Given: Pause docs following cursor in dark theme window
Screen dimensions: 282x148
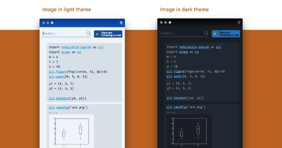Looking at the screenshot, I should pyautogui.click(x=226, y=34).
